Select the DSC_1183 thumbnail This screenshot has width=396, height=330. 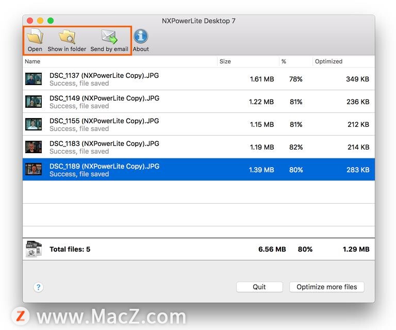[34, 147]
